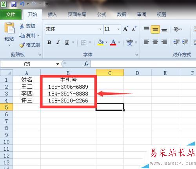Image resolution: width=196 pixels, height=169 pixels.
Task: Open the 页面布局 tab
Action: point(77,14)
